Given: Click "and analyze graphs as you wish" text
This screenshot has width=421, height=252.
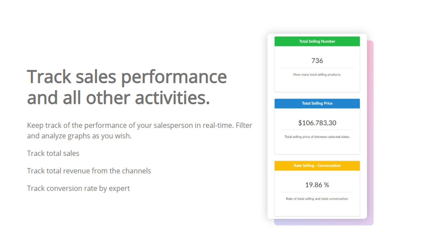Looking at the screenshot, I should 79,136.
